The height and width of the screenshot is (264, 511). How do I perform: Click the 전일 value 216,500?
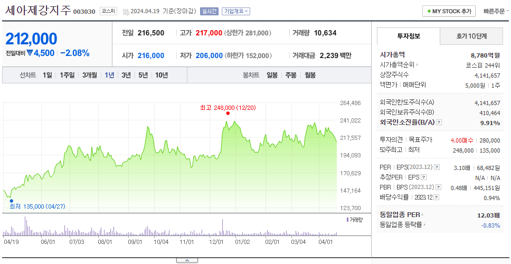(x=151, y=33)
